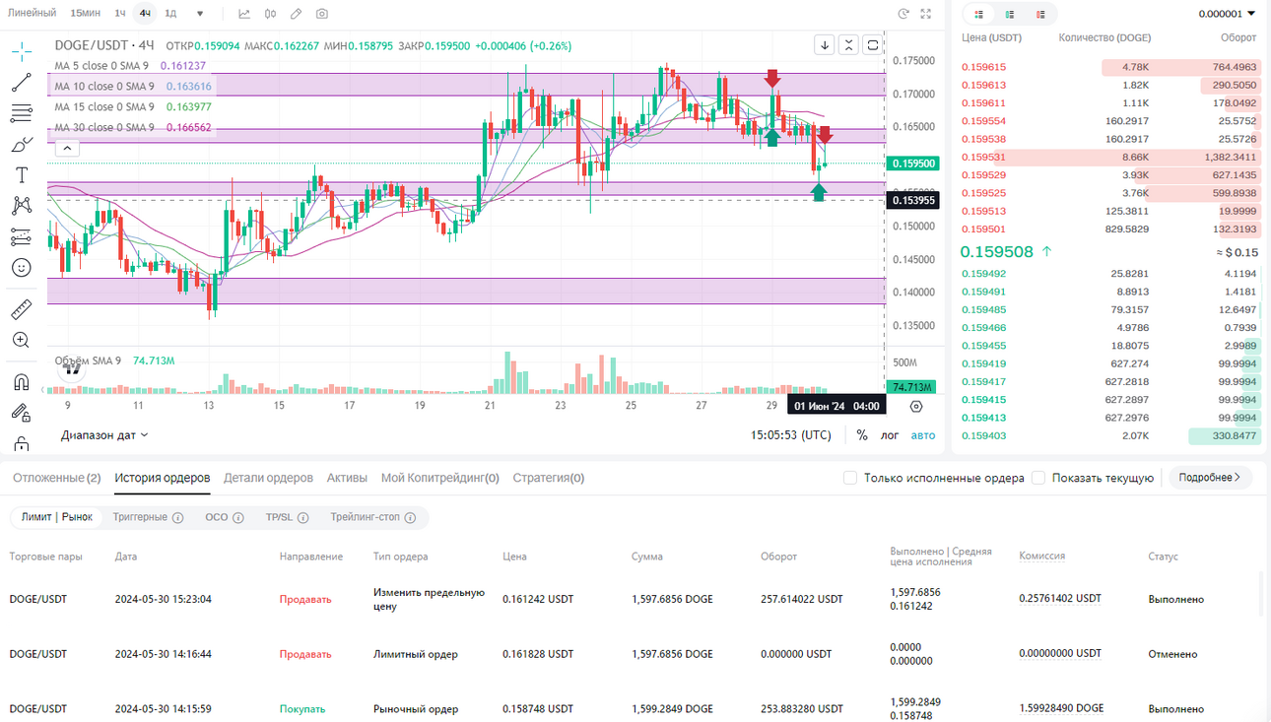
Task: Open the Детали ордеров tab
Action: tap(268, 478)
